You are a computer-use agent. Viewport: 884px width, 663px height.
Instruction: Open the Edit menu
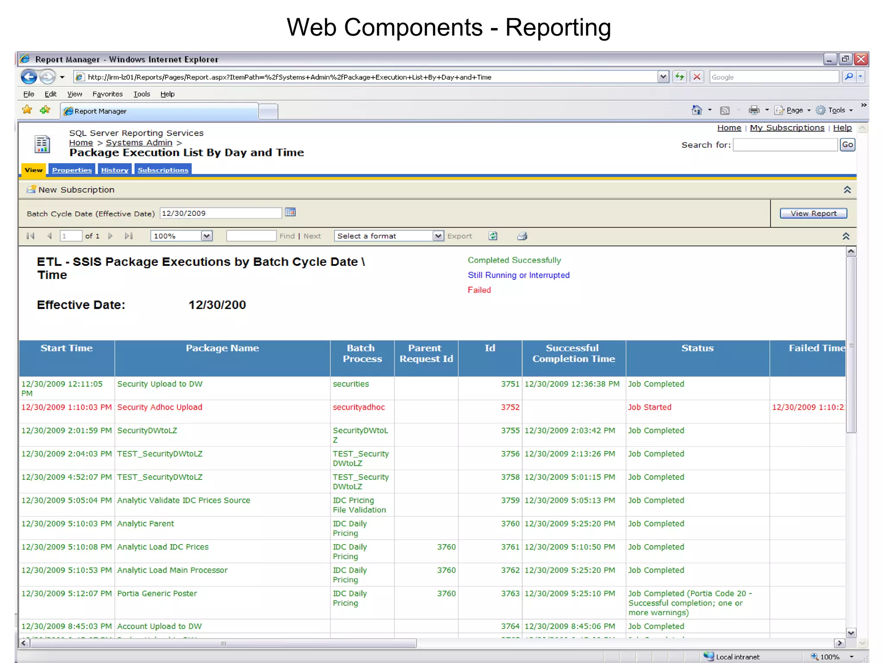[x=51, y=94]
